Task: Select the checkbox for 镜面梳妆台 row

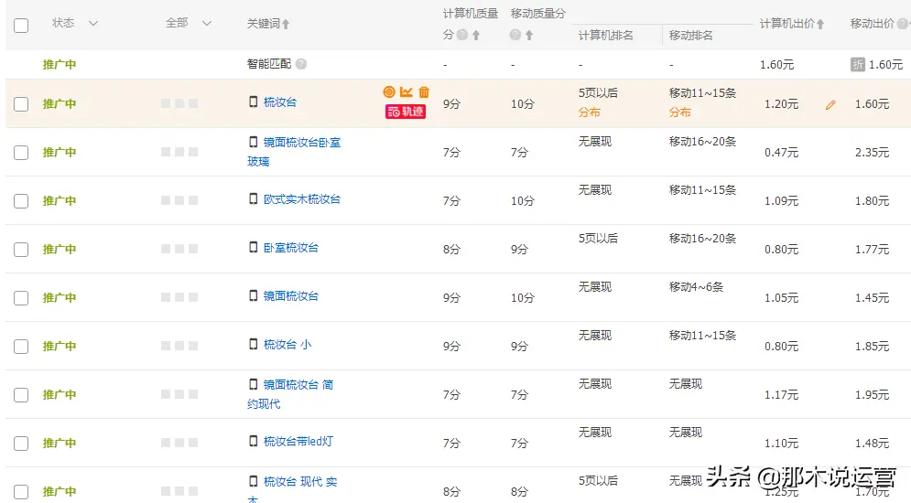Action: pyautogui.click(x=21, y=298)
